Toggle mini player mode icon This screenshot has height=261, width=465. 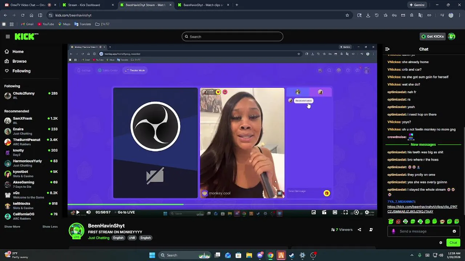pyautogui.click(x=314, y=212)
